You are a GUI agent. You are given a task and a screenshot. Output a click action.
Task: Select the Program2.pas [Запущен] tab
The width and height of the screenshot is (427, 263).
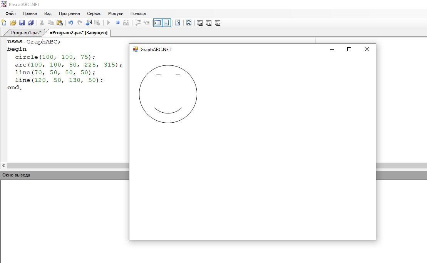(x=79, y=33)
